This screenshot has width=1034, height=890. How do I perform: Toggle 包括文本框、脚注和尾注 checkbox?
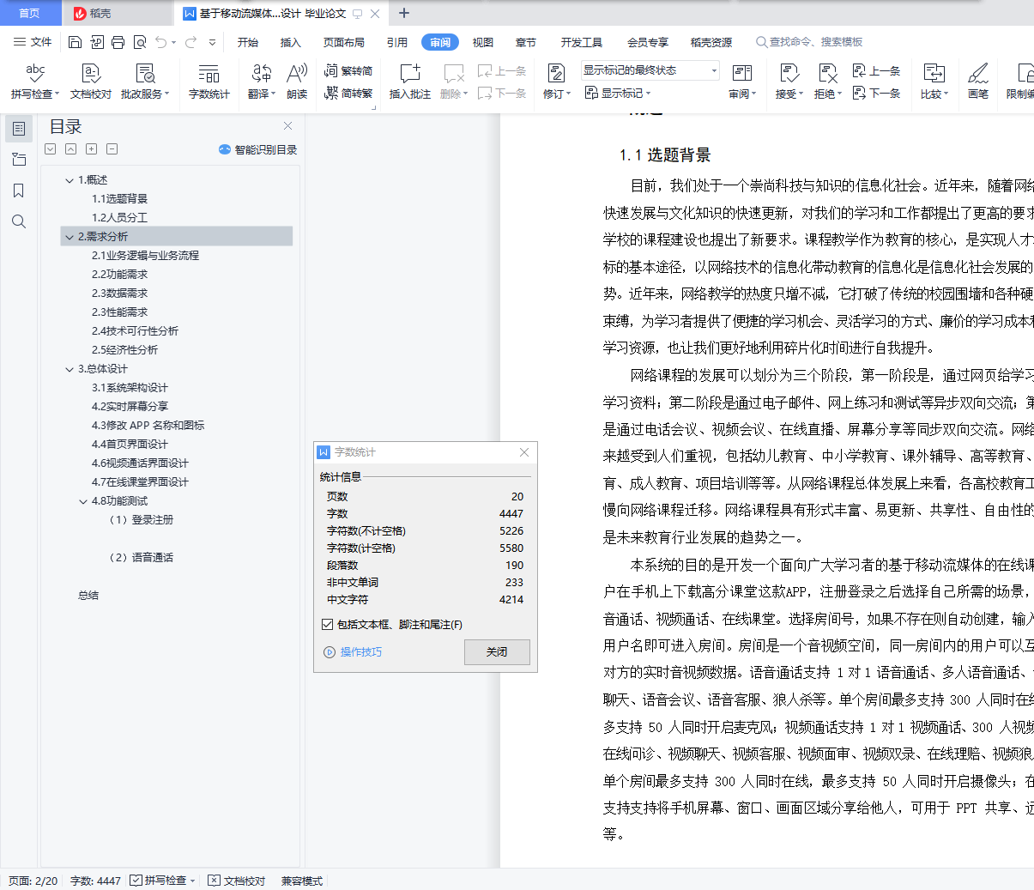pyautogui.click(x=327, y=625)
